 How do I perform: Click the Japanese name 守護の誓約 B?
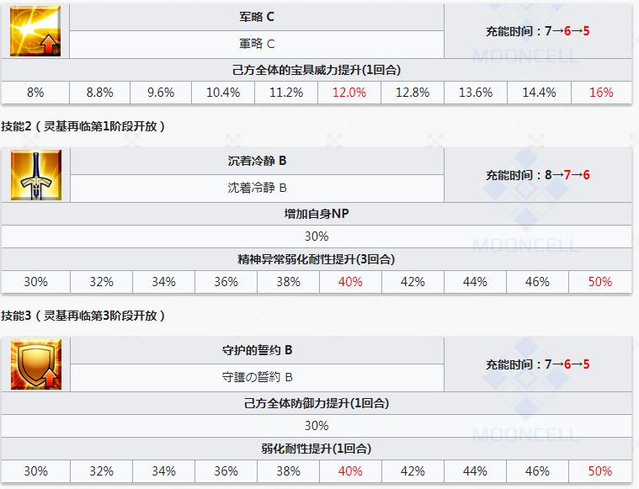click(x=257, y=377)
